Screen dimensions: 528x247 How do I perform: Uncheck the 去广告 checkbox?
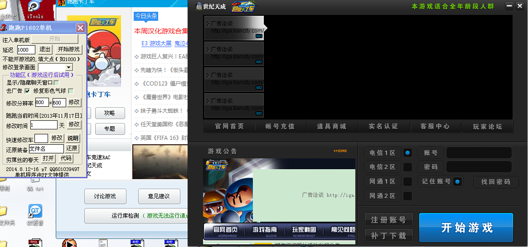point(27,91)
